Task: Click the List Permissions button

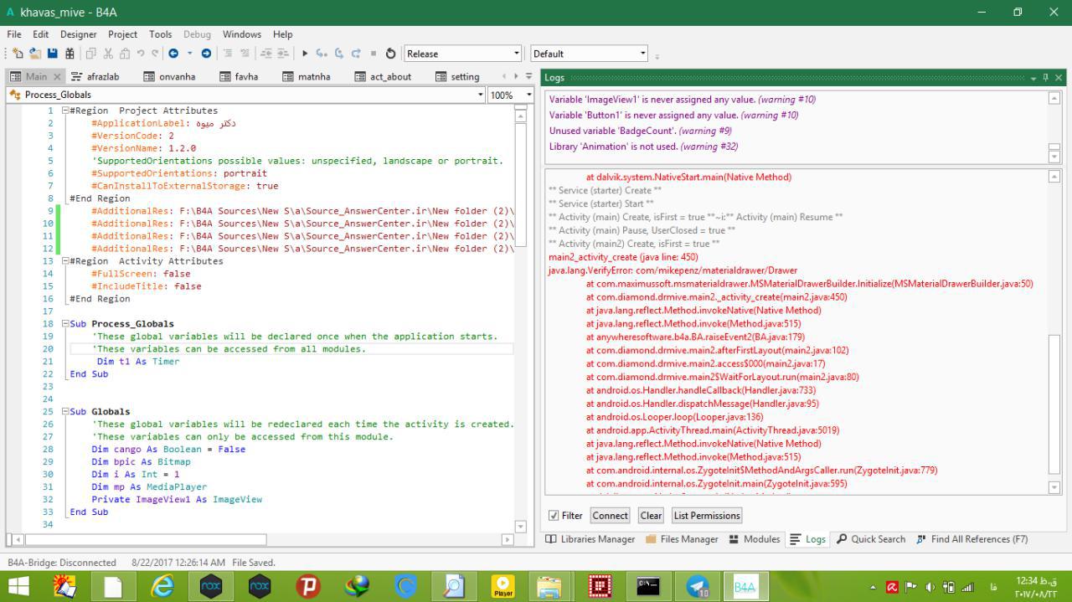Action: 706,516
